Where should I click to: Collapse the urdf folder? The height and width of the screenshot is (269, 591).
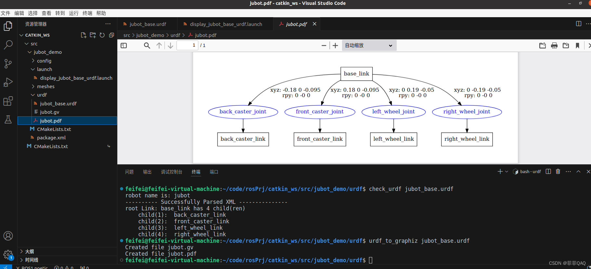click(33, 95)
